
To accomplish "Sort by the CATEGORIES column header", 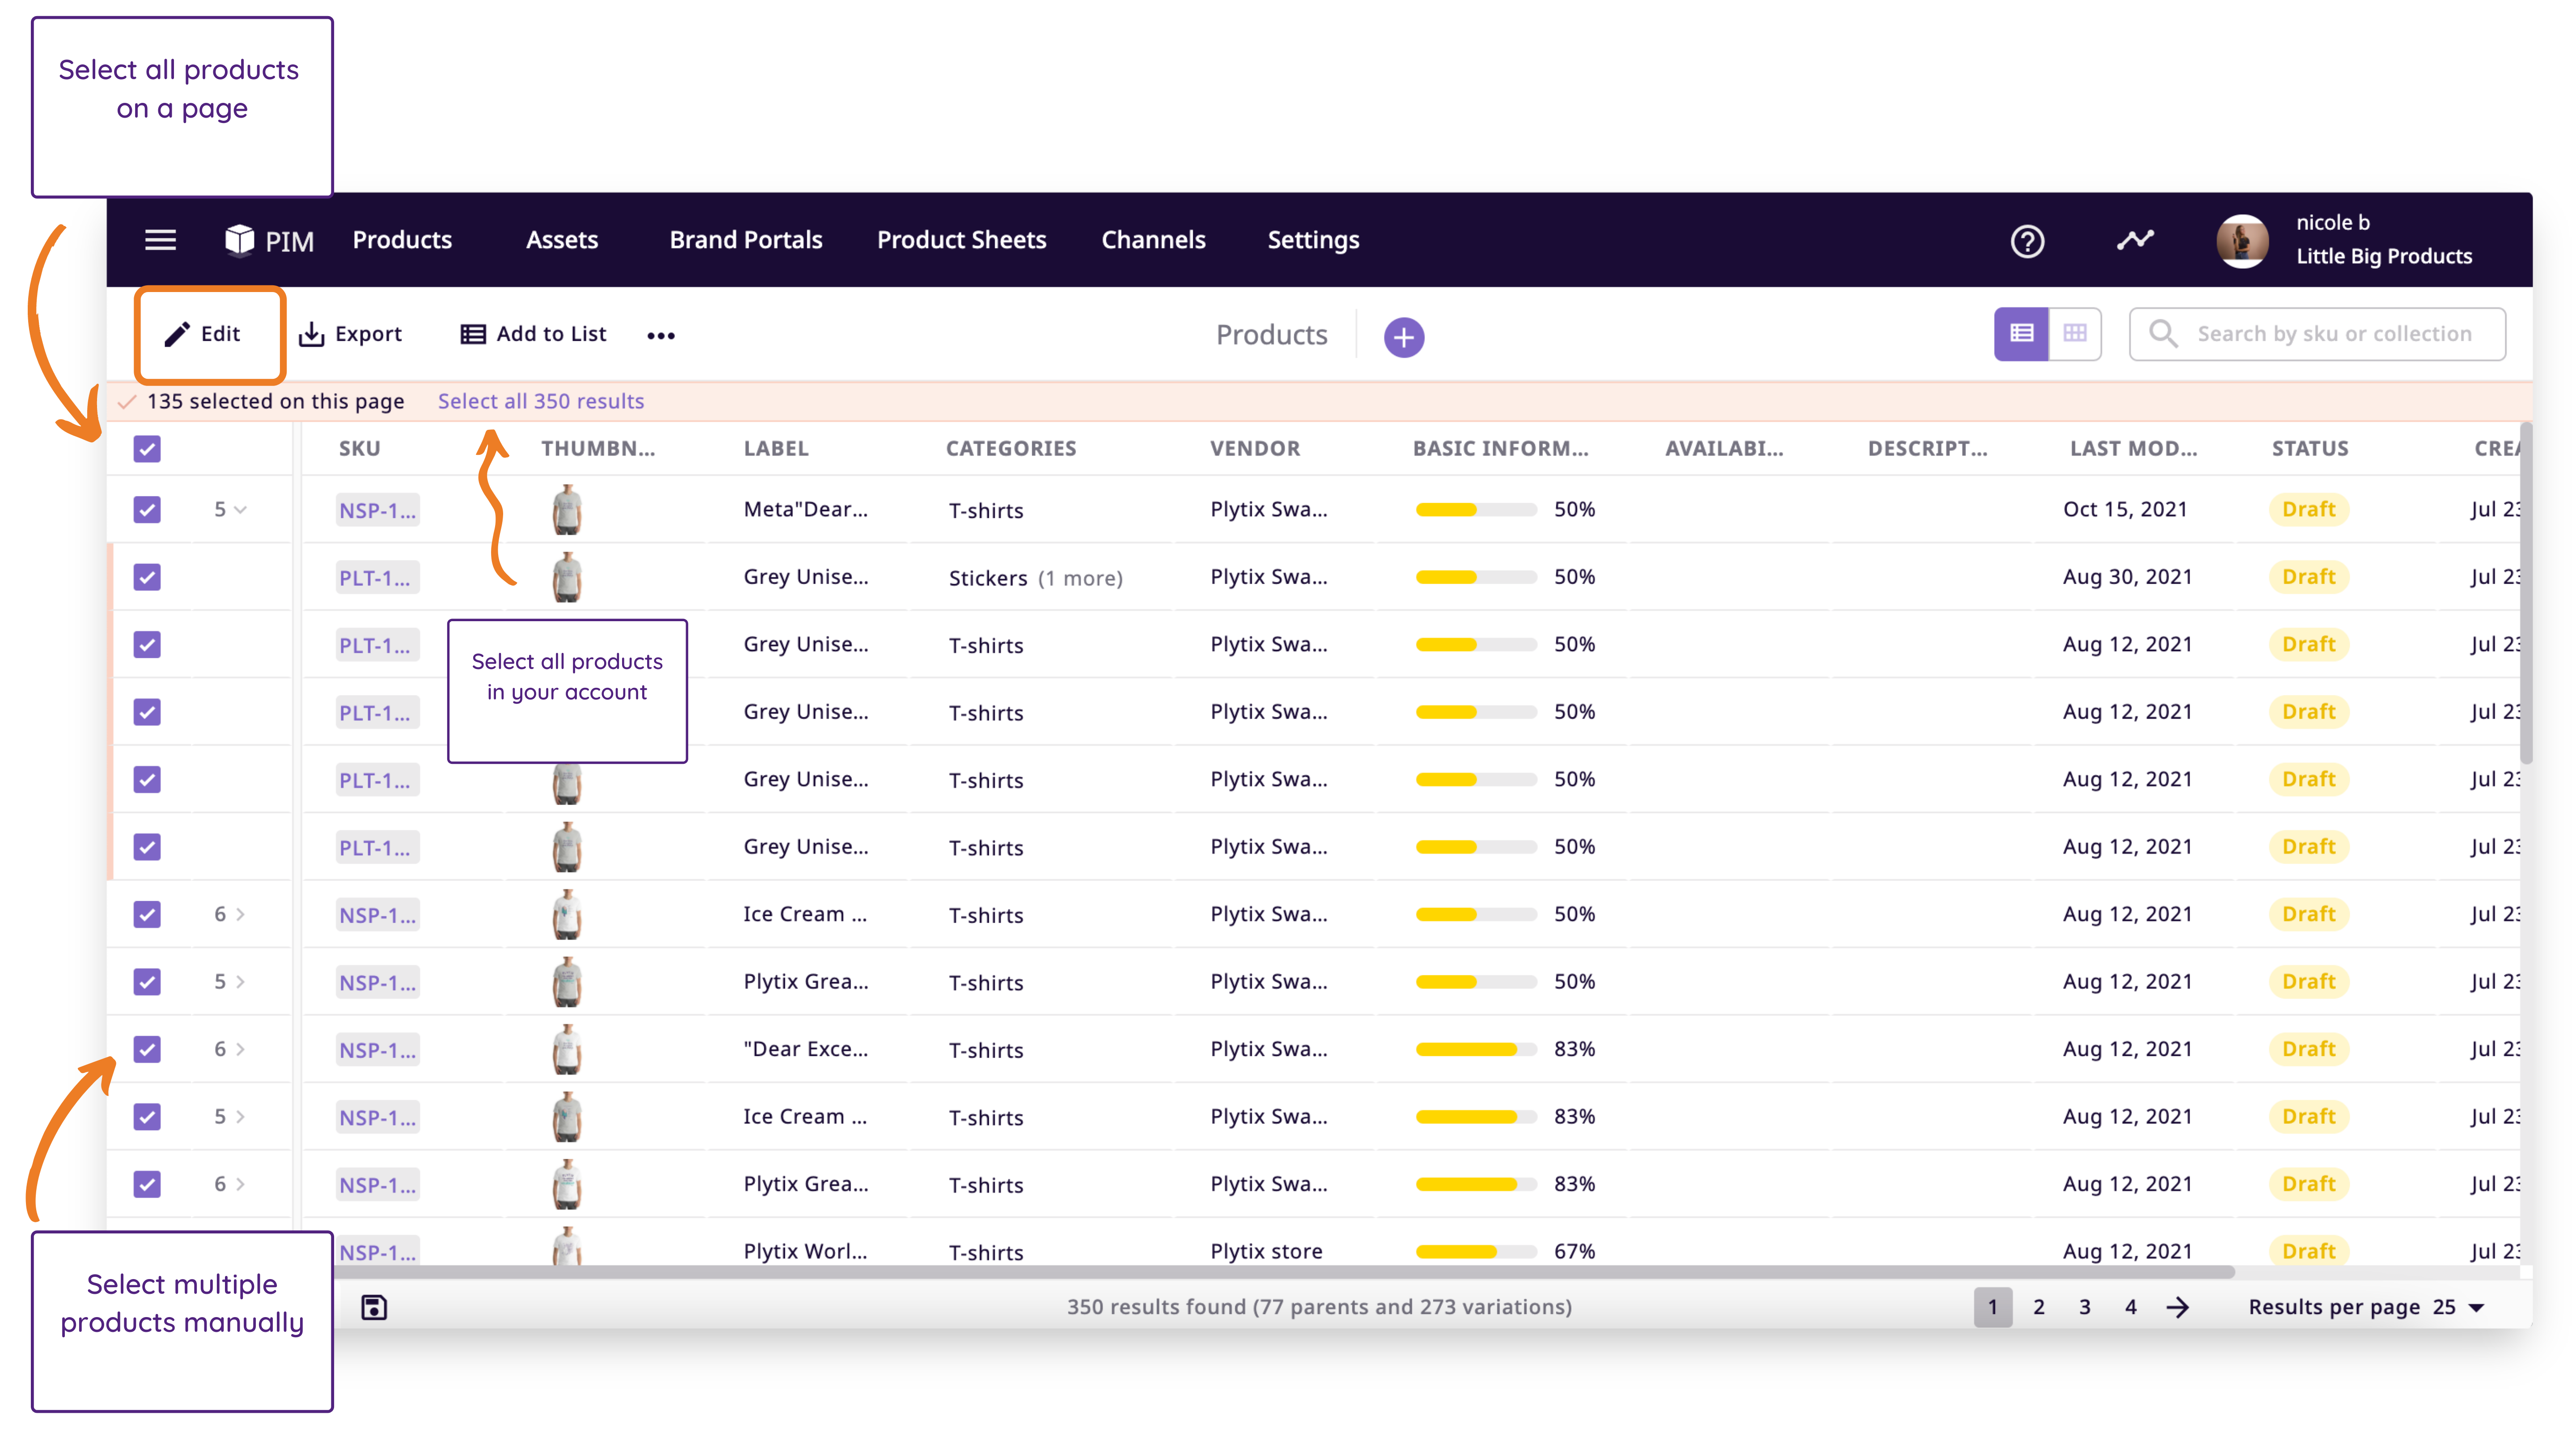I will click(1011, 449).
